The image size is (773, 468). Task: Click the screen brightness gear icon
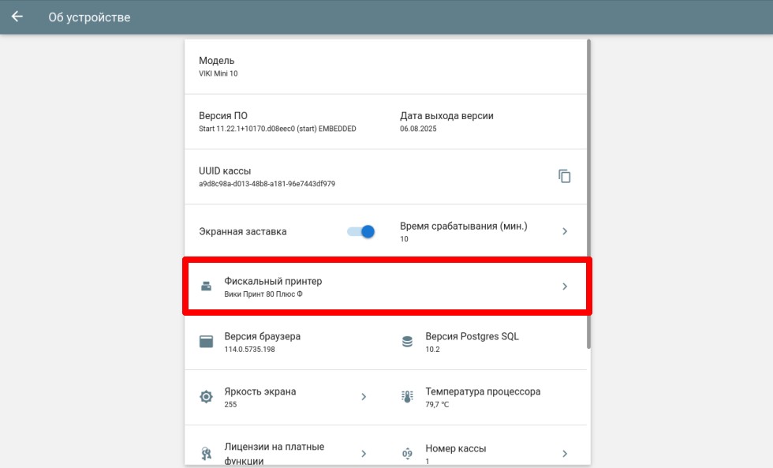point(206,397)
